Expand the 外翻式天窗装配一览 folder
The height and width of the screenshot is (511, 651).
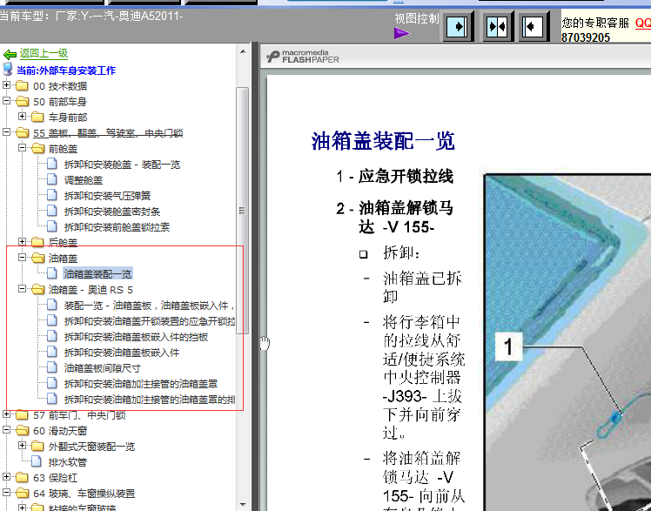pyautogui.click(x=22, y=446)
